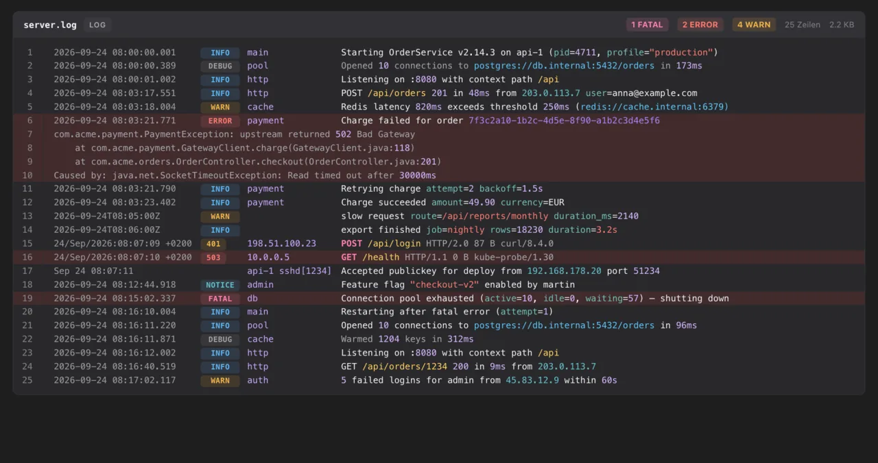
Task: Click line number 25
Action: (27, 380)
